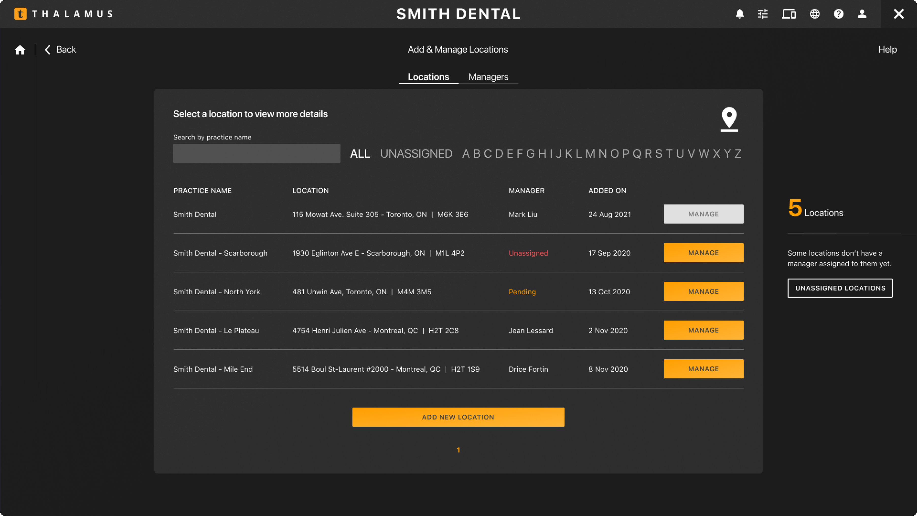The image size is (917, 516).
Task: Open the UNASSIGNED LOCATIONS button
Action: click(840, 288)
